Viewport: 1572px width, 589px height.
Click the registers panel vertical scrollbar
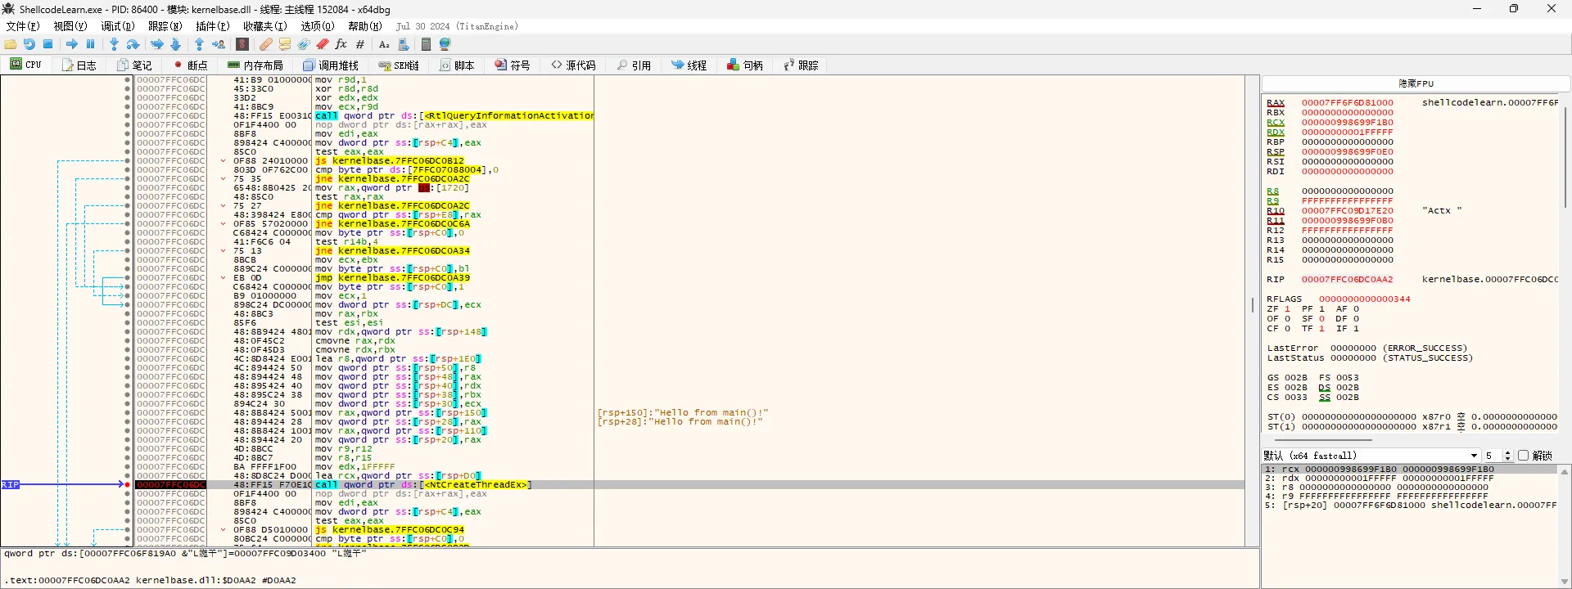pyautogui.click(x=1565, y=155)
